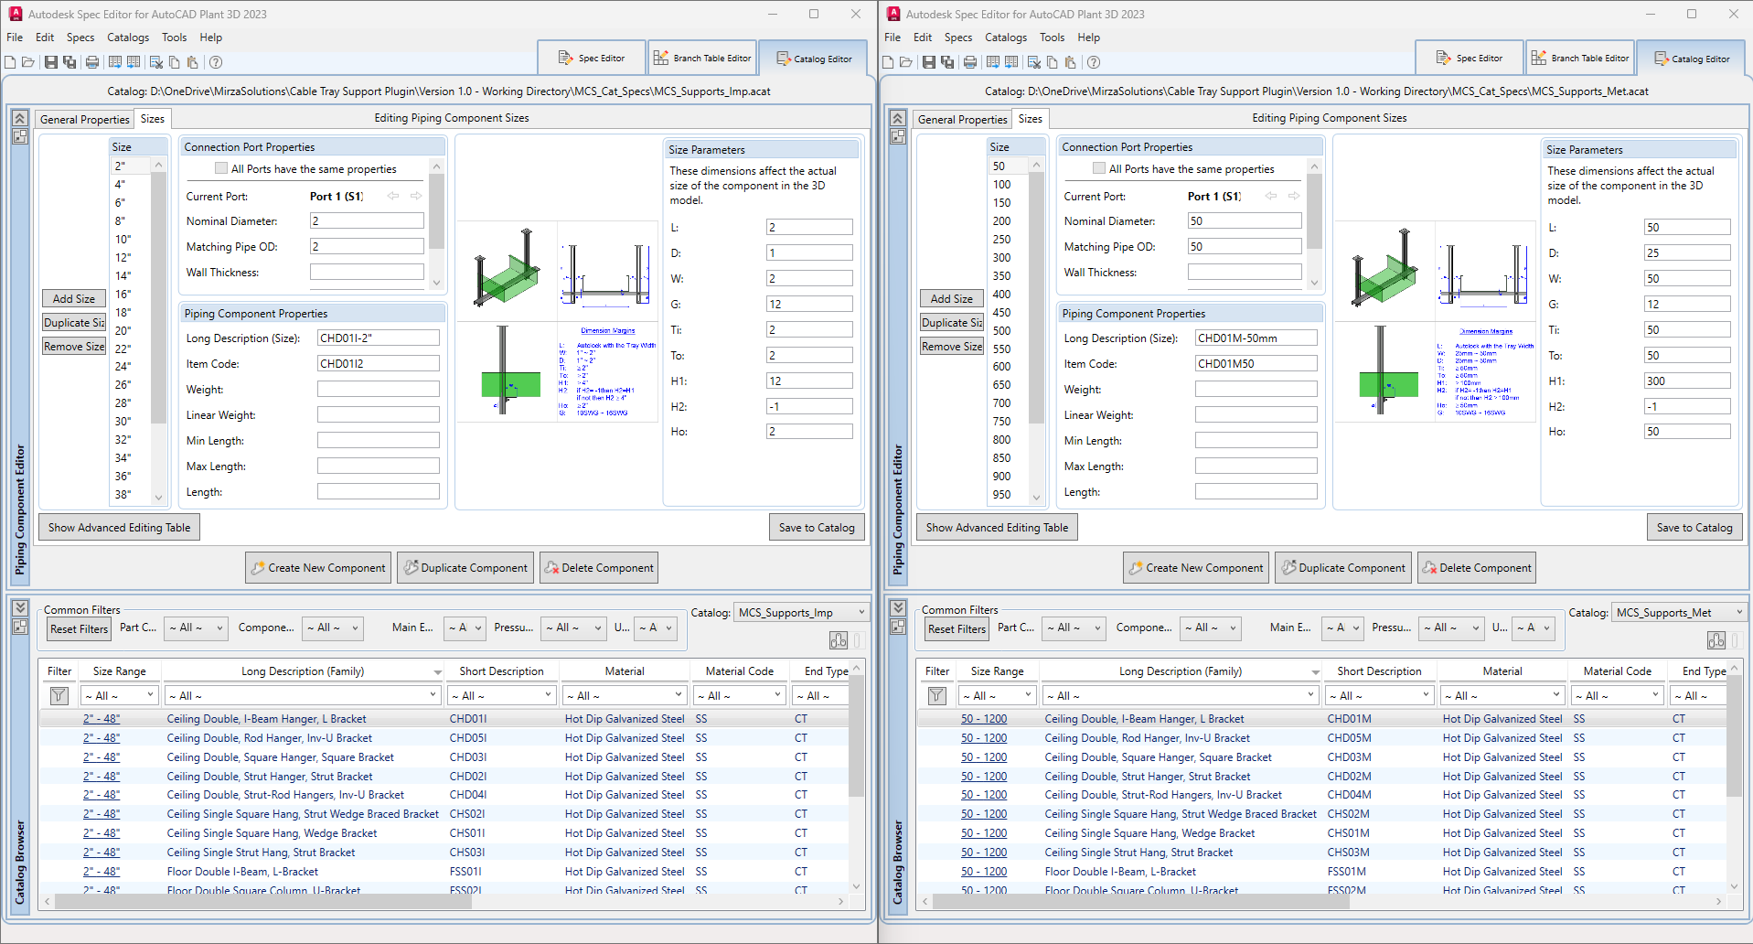Expand the Material filter dropdown in left window
1753x944 pixels.
[625, 696]
